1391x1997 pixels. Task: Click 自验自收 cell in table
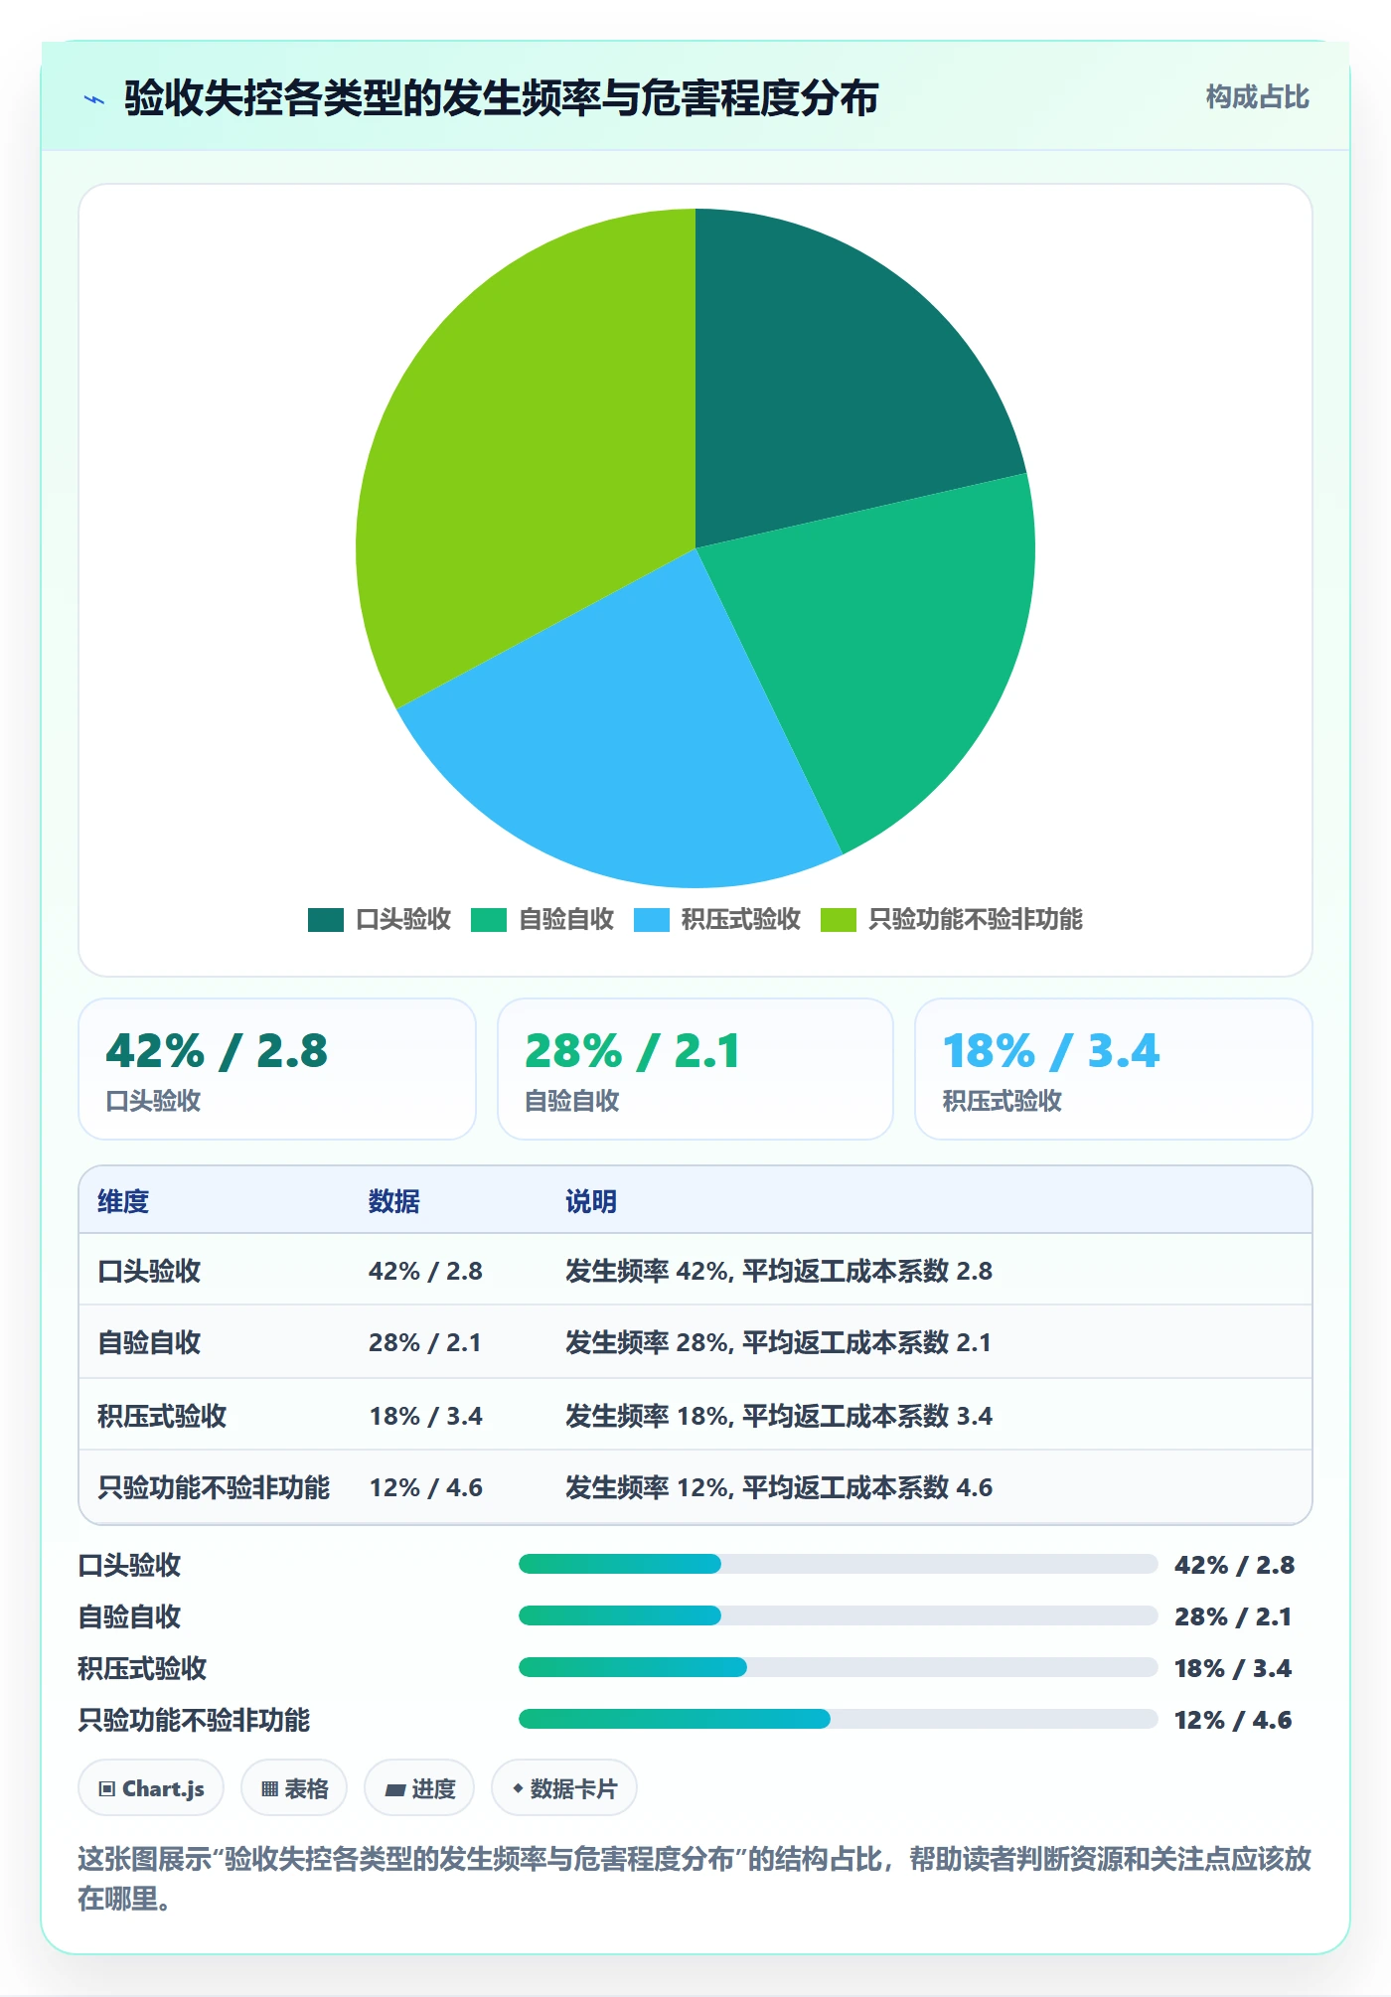point(149,1342)
